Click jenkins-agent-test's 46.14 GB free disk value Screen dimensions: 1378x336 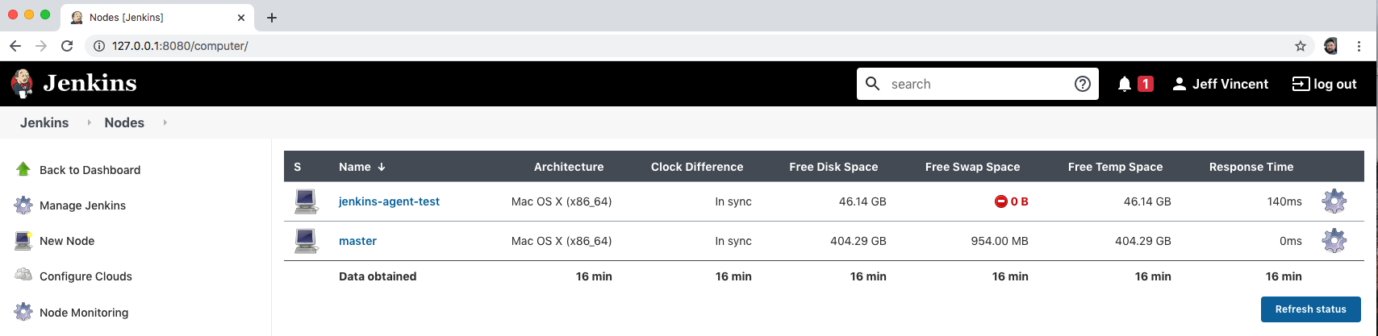(x=862, y=201)
